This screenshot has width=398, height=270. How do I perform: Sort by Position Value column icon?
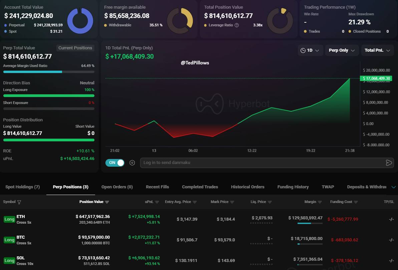(x=107, y=202)
